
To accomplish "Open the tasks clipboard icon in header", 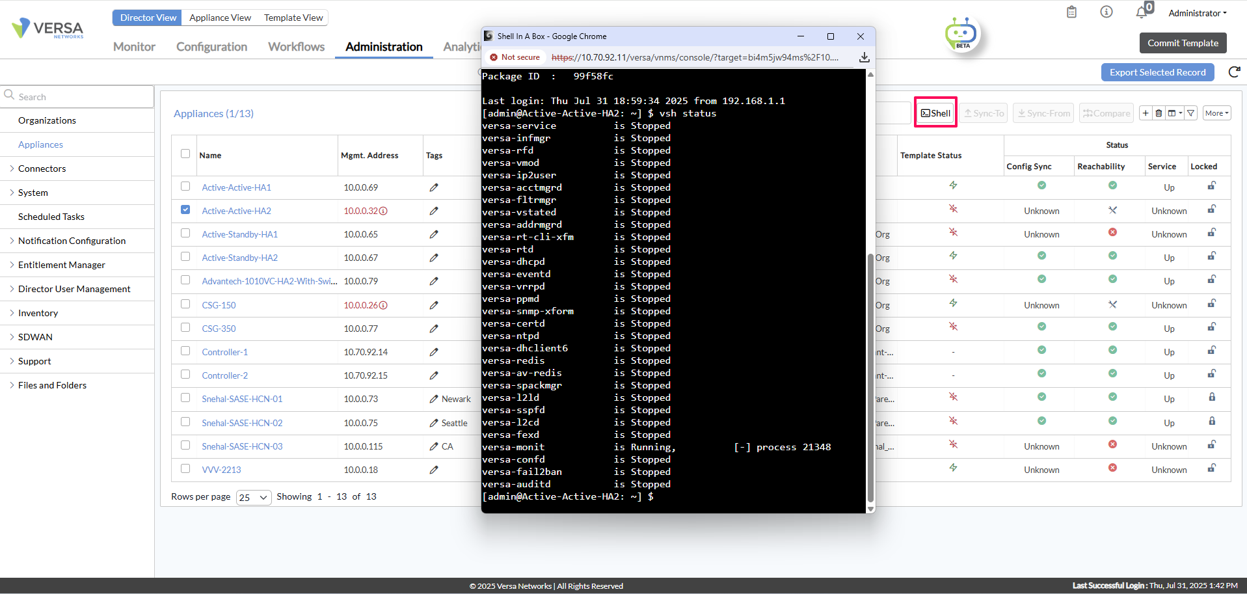I will [x=1071, y=12].
